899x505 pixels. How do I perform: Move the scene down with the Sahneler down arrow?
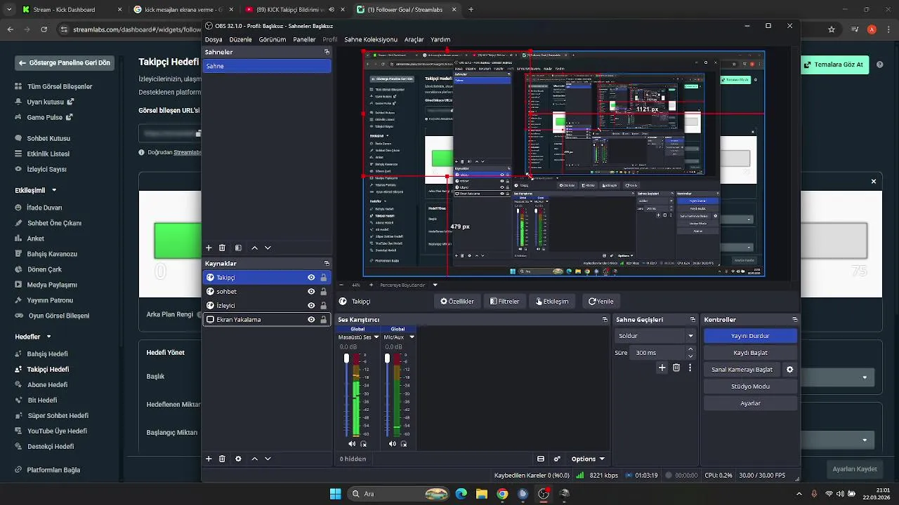coord(268,248)
